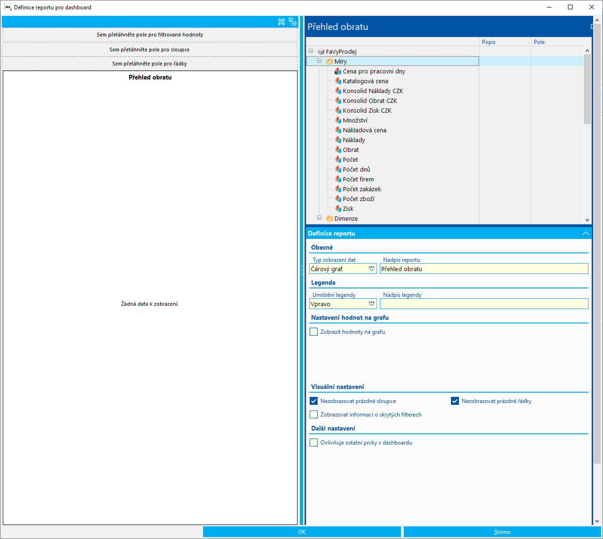Open the Typ zobrazení dat dropdown
The height and width of the screenshot is (539, 603).
coord(372,269)
